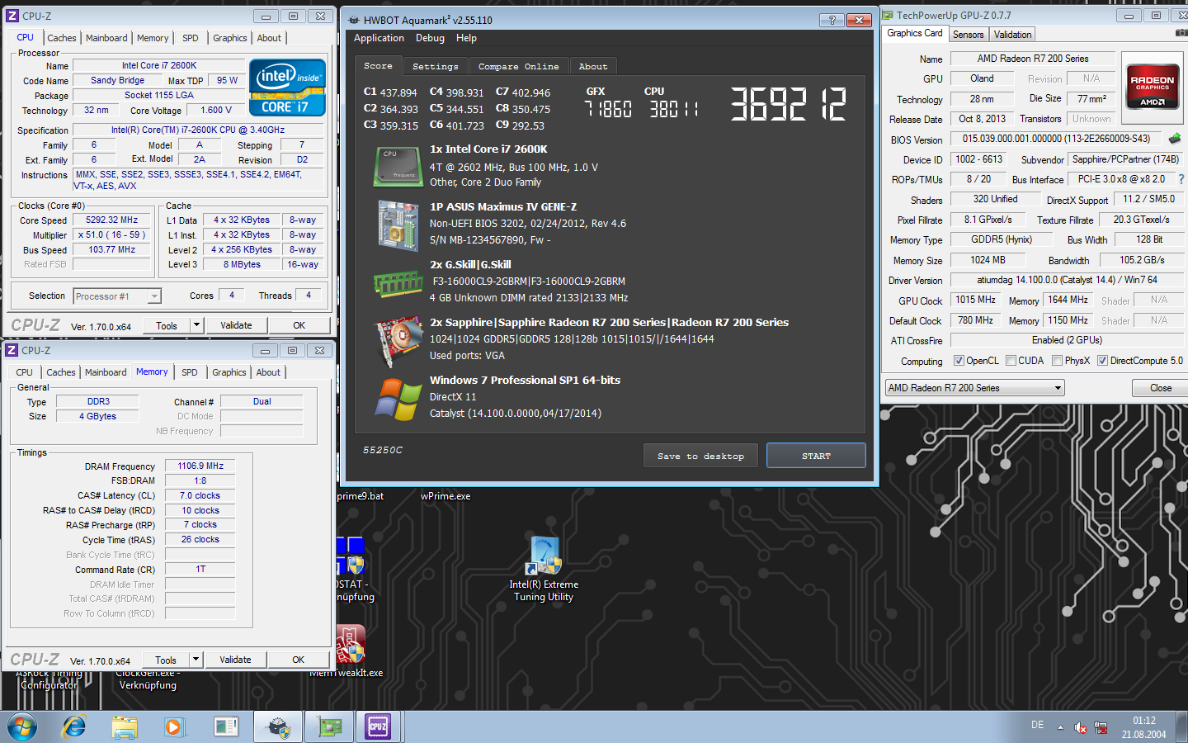
Task: Toggle DirectCompute 5.0 checkbox in GPU-Z
Action: [x=1102, y=361]
